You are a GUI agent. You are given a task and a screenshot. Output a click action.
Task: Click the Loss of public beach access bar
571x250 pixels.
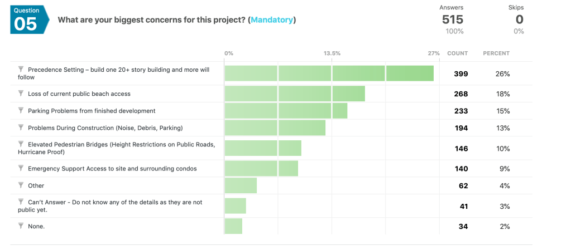click(x=295, y=94)
